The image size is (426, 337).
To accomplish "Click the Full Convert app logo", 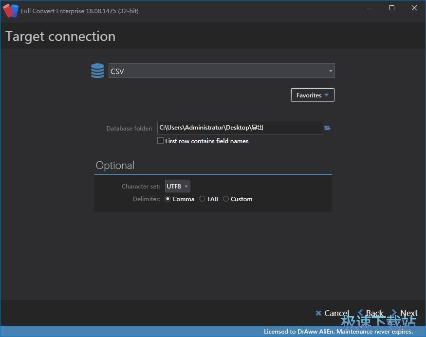I will point(11,11).
